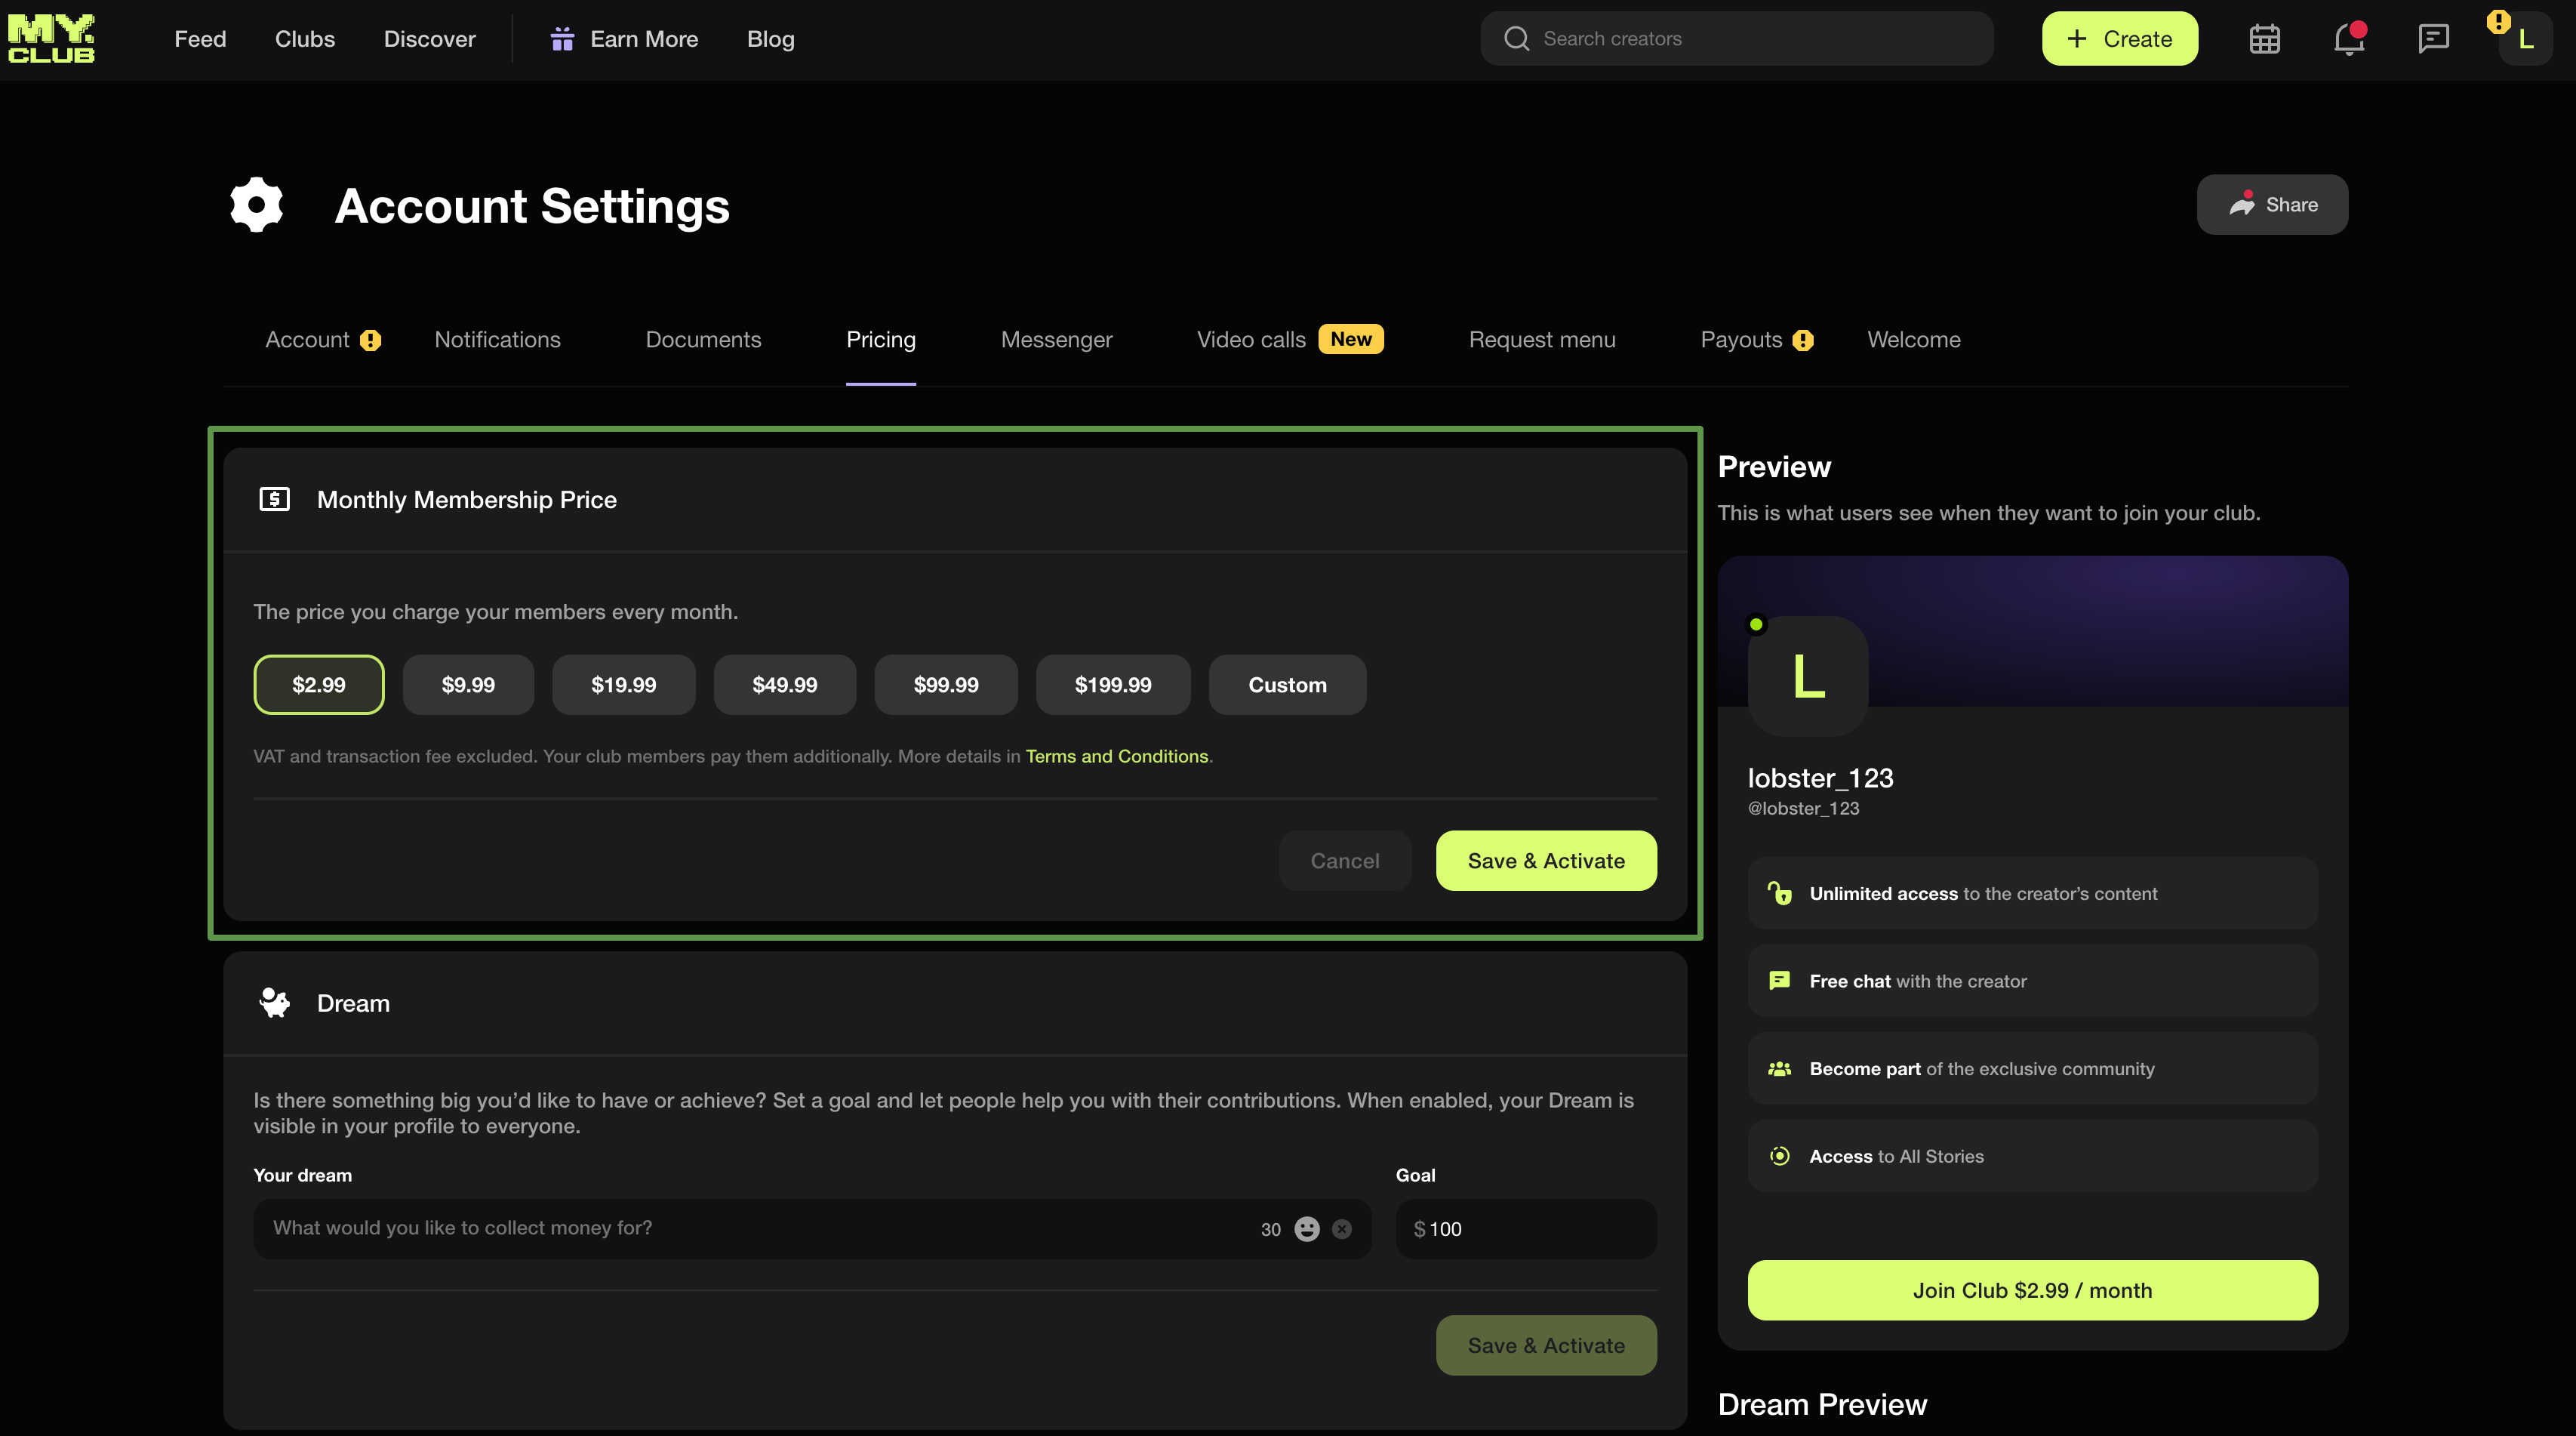
Task: Click the dollar icon beside Monthly Membership Price
Action: tap(274, 500)
